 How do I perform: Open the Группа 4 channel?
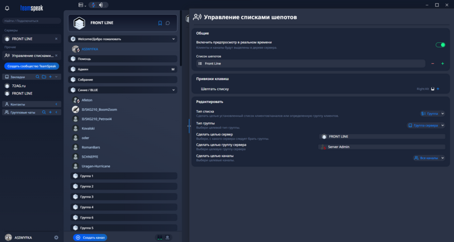124,207
